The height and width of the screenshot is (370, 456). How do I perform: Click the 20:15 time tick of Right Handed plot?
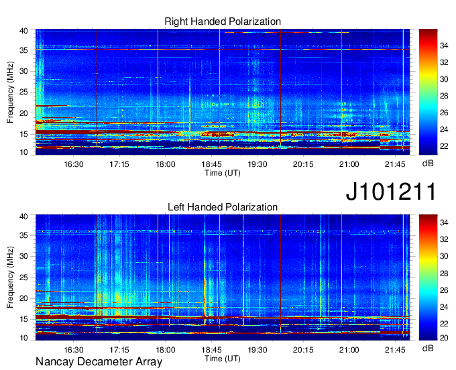pyautogui.click(x=303, y=164)
